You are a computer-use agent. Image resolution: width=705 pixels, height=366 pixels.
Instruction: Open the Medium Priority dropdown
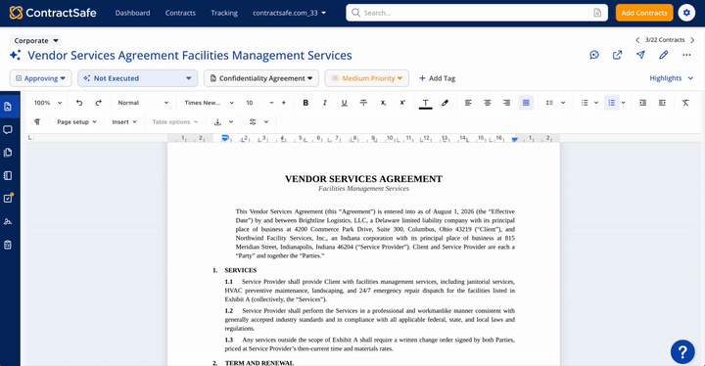point(367,78)
